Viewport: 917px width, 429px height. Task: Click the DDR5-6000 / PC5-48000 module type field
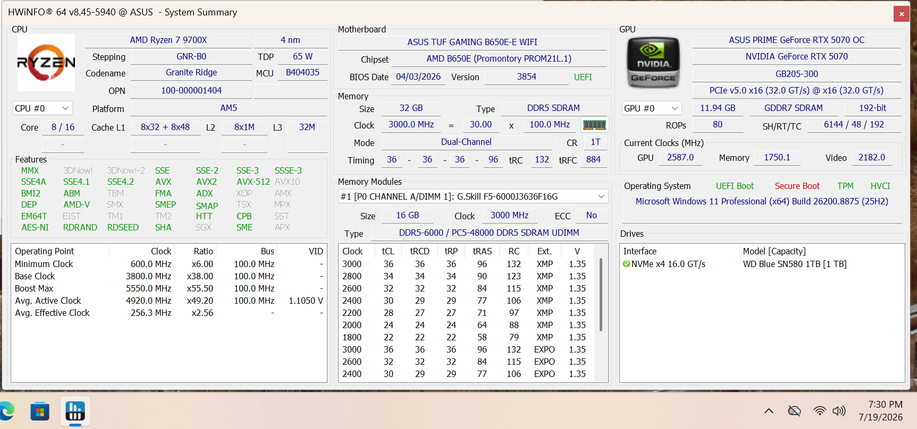(x=489, y=233)
